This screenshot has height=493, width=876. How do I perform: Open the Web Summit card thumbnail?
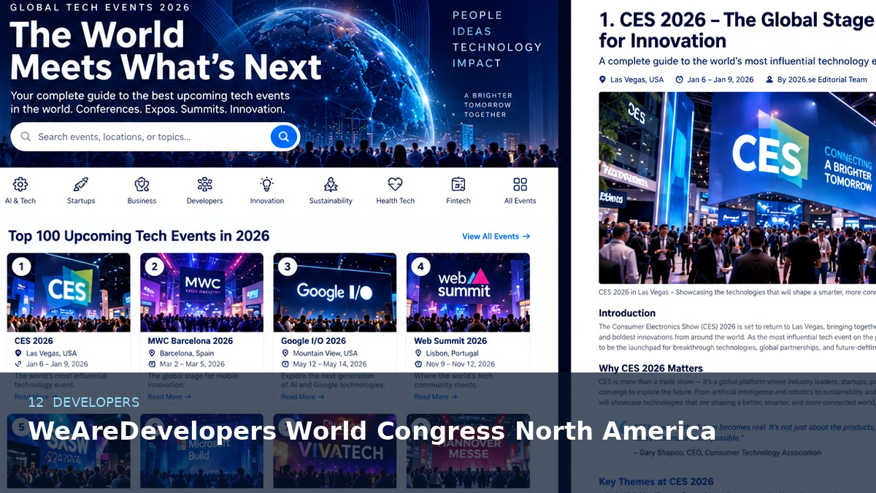(x=468, y=292)
